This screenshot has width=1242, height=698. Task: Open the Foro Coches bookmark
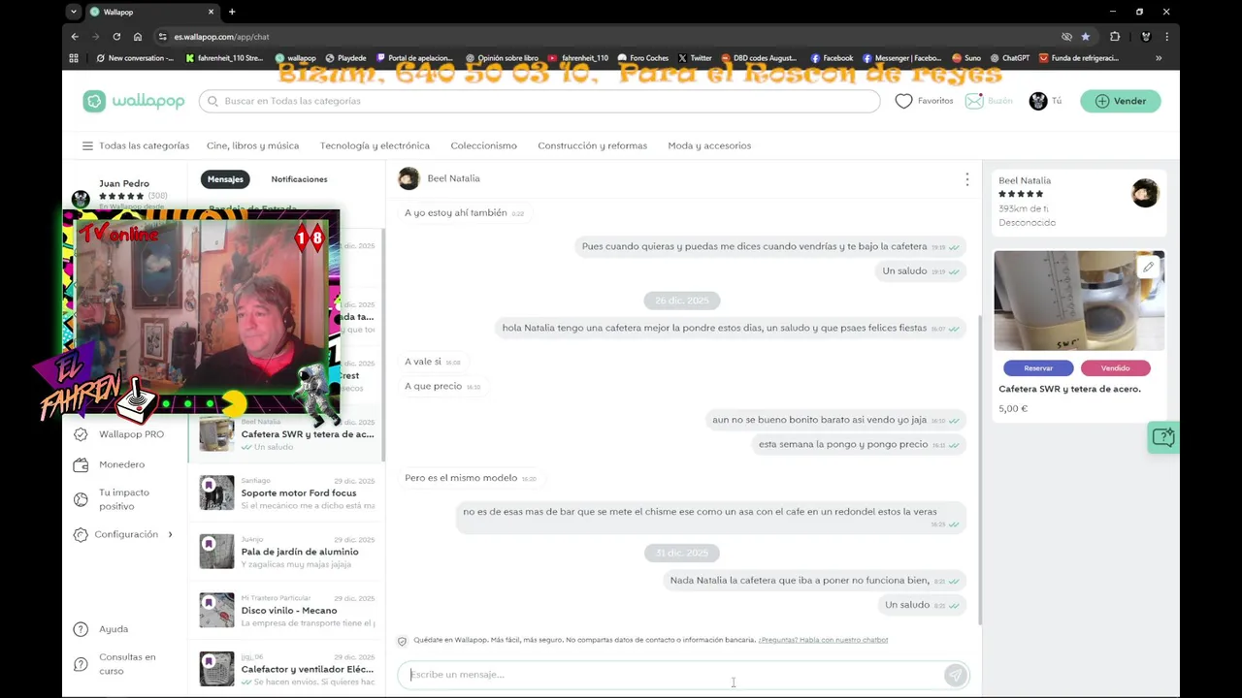pyautogui.click(x=642, y=58)
